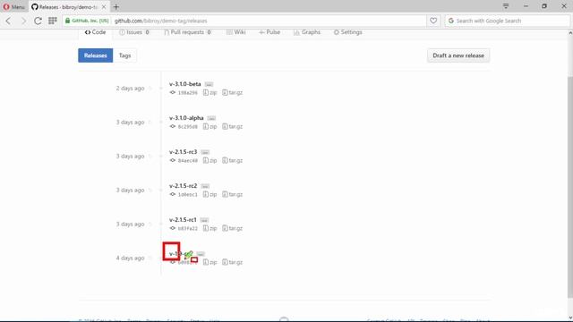Download v-2.1.5-rc2 tar.gz archive
Image resolution: width=573 pixels, height=322 pixels.
(233, 195)
